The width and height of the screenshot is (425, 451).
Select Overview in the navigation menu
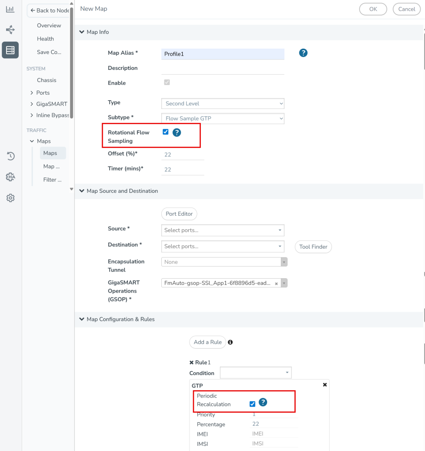[x=49, y=26]
